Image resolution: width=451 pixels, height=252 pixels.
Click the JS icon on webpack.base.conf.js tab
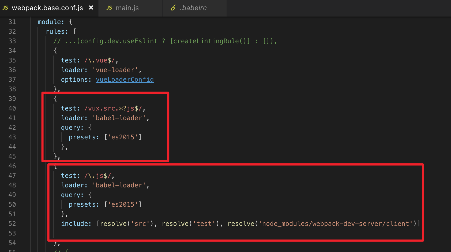coord(5,8)
